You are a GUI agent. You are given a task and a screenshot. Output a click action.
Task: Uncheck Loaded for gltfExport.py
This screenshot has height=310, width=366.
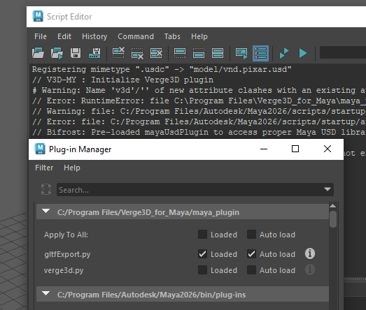click(202, 254)
